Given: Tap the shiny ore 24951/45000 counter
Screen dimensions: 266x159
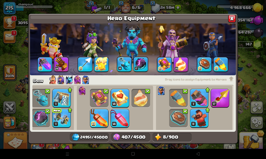Looking at the screenshot, I should click(x=90, y=137).
